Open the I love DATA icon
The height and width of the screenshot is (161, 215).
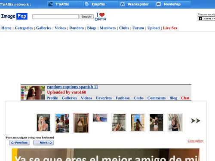tap(101, 17)
